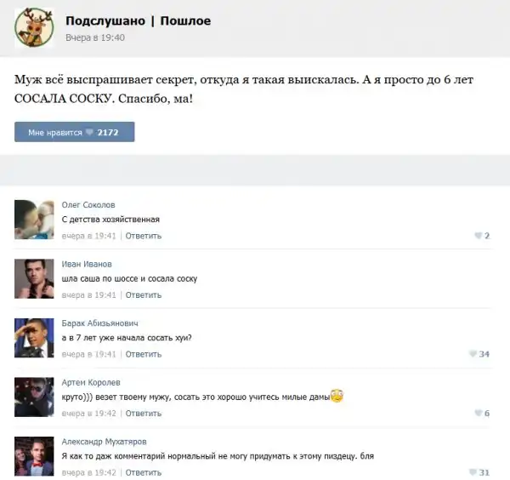
Task: Click the 'Мне нравится' like button
Action: (x=75, y=132)
